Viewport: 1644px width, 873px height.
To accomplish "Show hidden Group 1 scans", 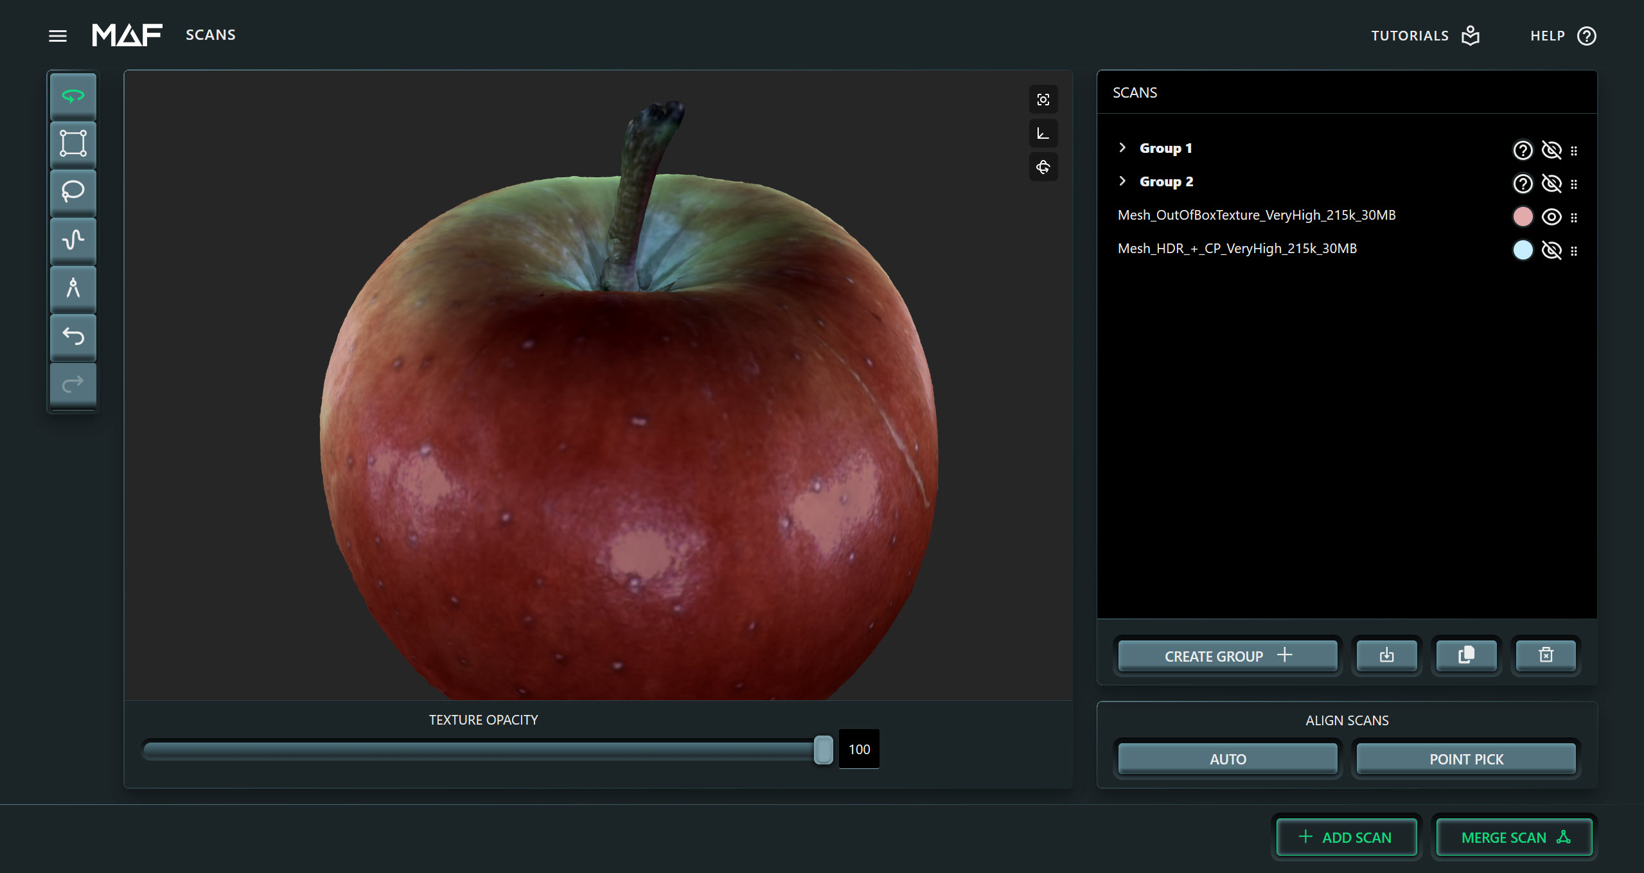I will (1551, 150).
